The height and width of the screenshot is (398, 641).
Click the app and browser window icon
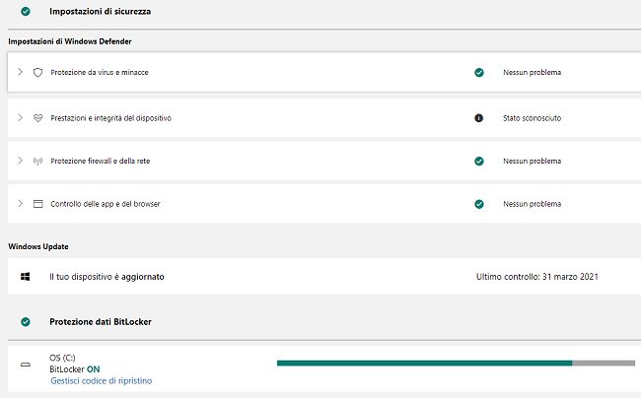[x=38, y=204]
